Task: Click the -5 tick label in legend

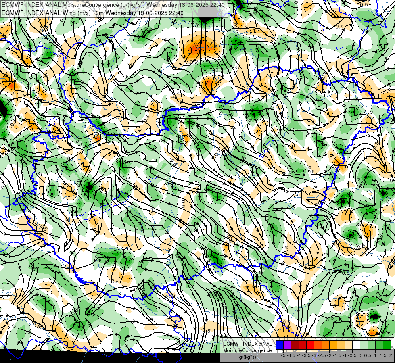Action: click(x=283, y=355)
